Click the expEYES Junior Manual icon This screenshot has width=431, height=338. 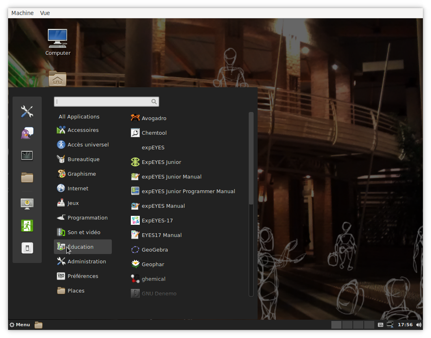tap(135, 177)
